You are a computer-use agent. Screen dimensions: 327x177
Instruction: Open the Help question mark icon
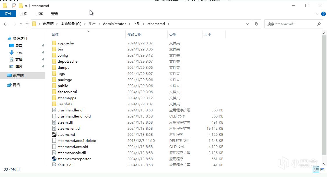click(324, 14)
